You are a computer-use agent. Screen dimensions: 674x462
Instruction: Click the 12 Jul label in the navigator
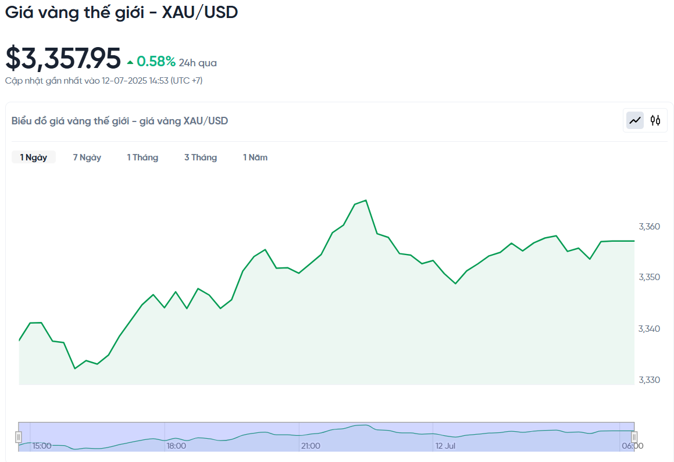pos(445,446)
